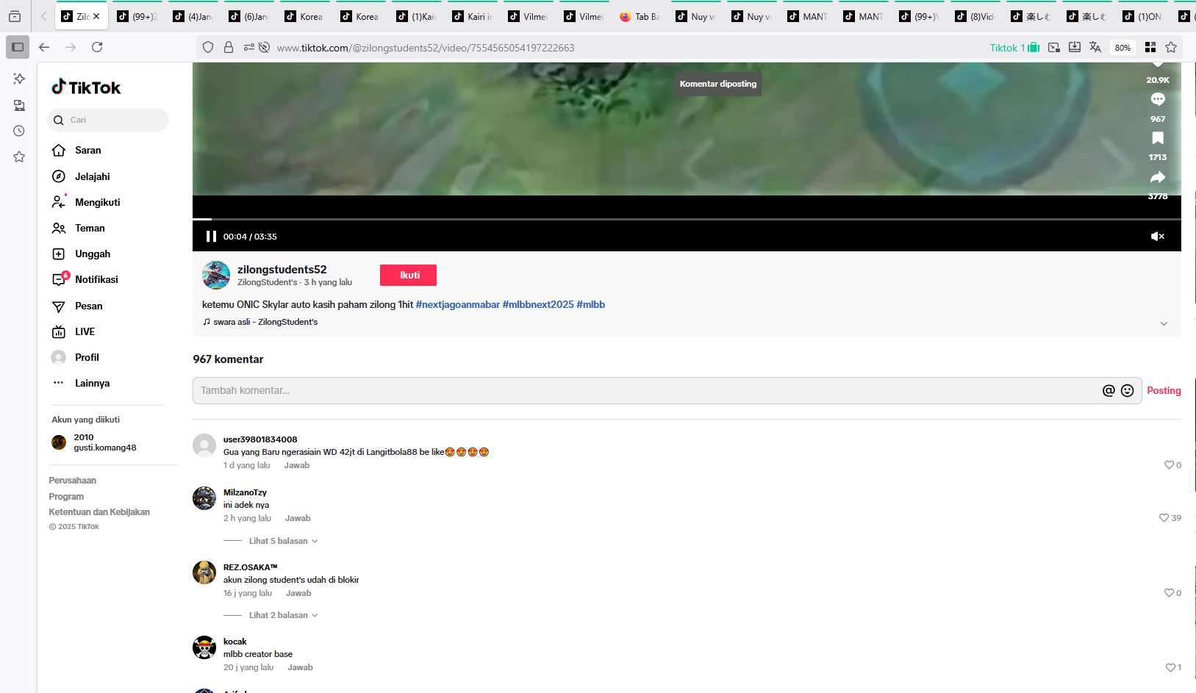Open Tiktok 1 container label

(1014, 48)
